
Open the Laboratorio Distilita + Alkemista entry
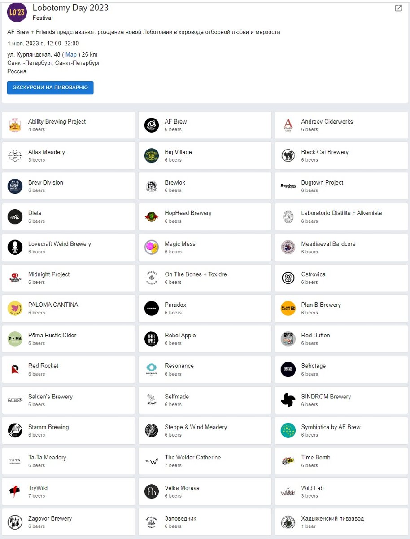(x=341, y=217)
